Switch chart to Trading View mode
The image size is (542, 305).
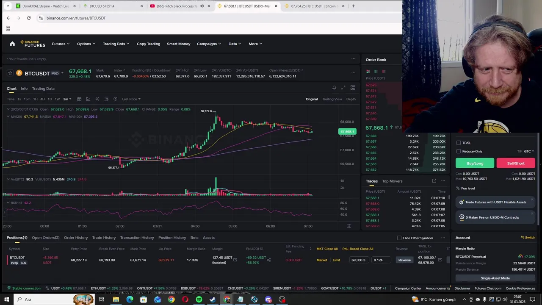point(332,99)
